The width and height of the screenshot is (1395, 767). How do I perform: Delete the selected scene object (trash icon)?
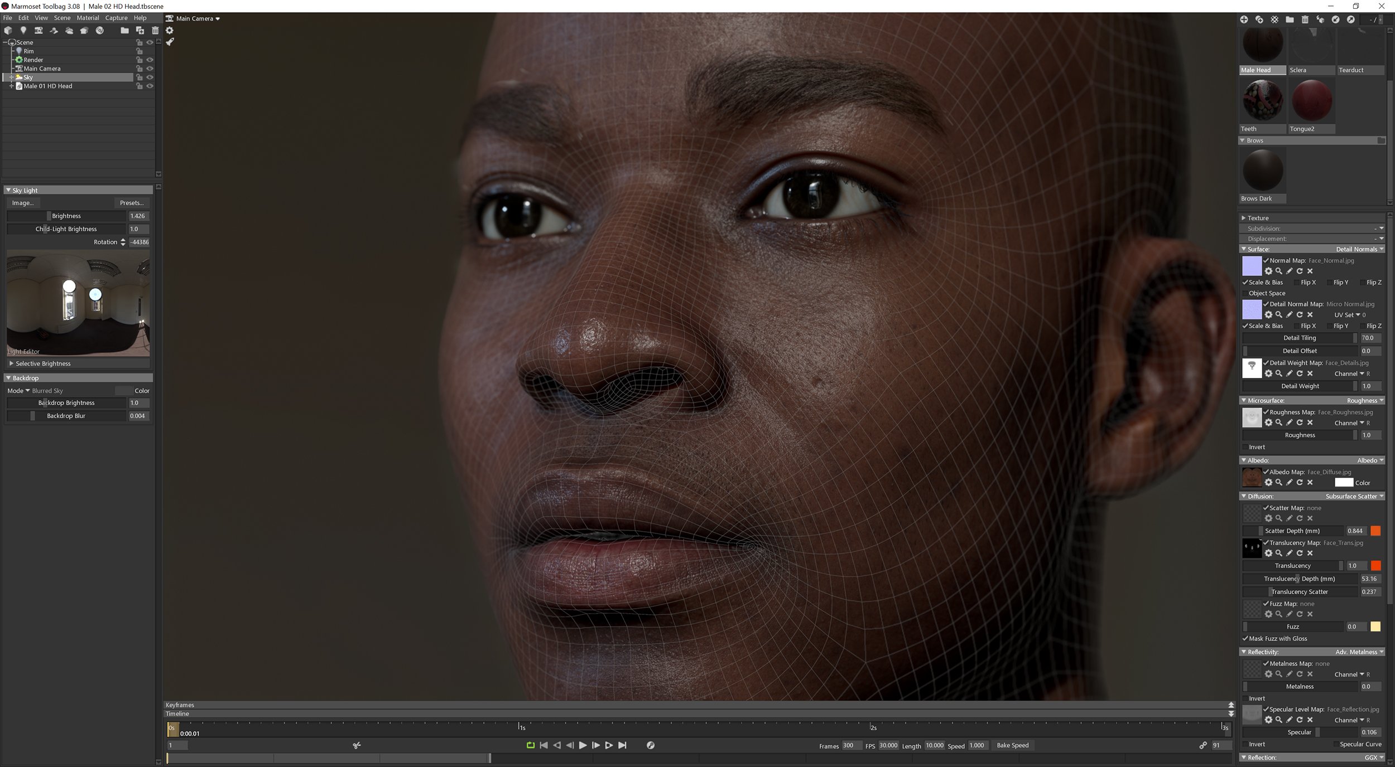(x=155, y=31)
